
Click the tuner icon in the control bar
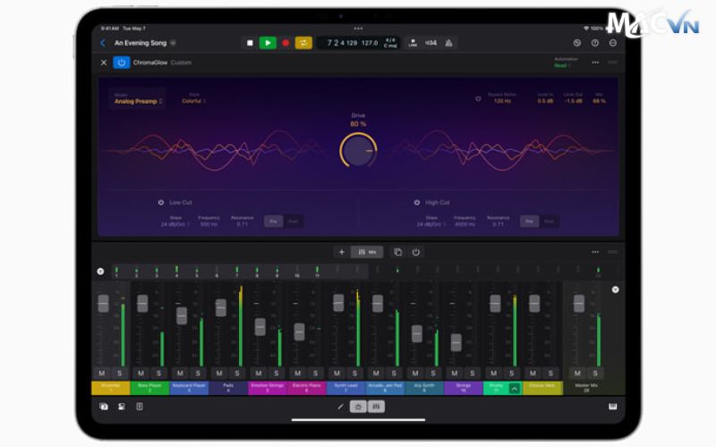pyautogui.click(x=413, y=43)
